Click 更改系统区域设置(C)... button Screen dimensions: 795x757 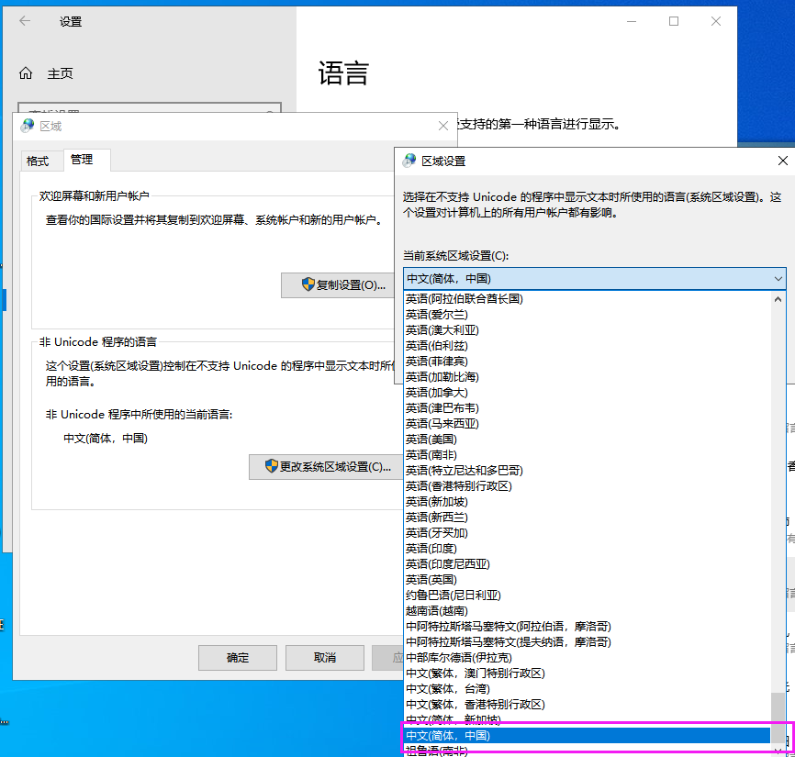[328, 466]
